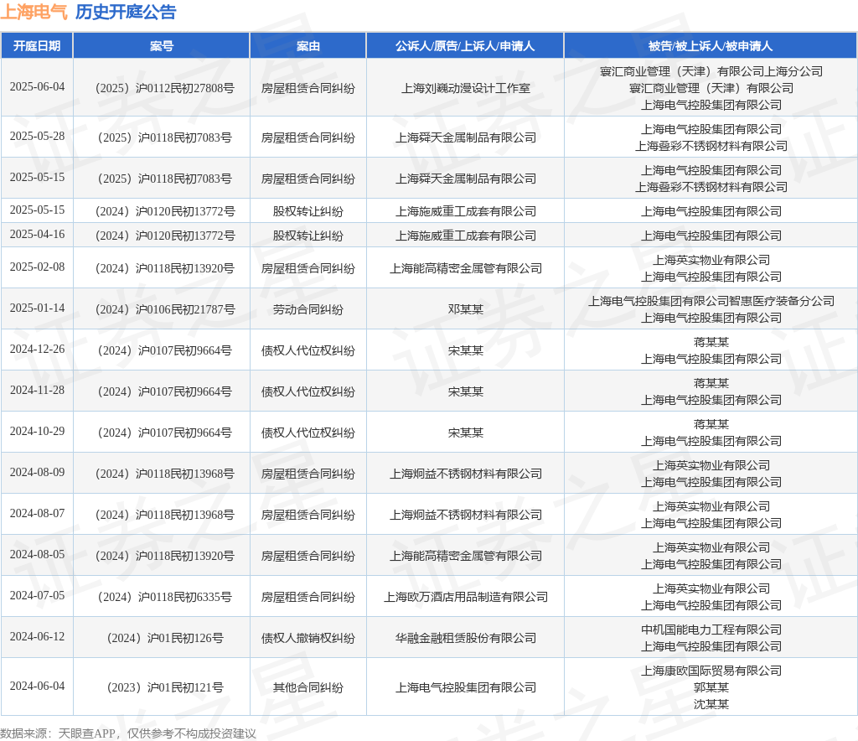Click plaintiff 上海刘巍动漫设计工作室
This screenshot has width=858, height=741.
point(466,88)
